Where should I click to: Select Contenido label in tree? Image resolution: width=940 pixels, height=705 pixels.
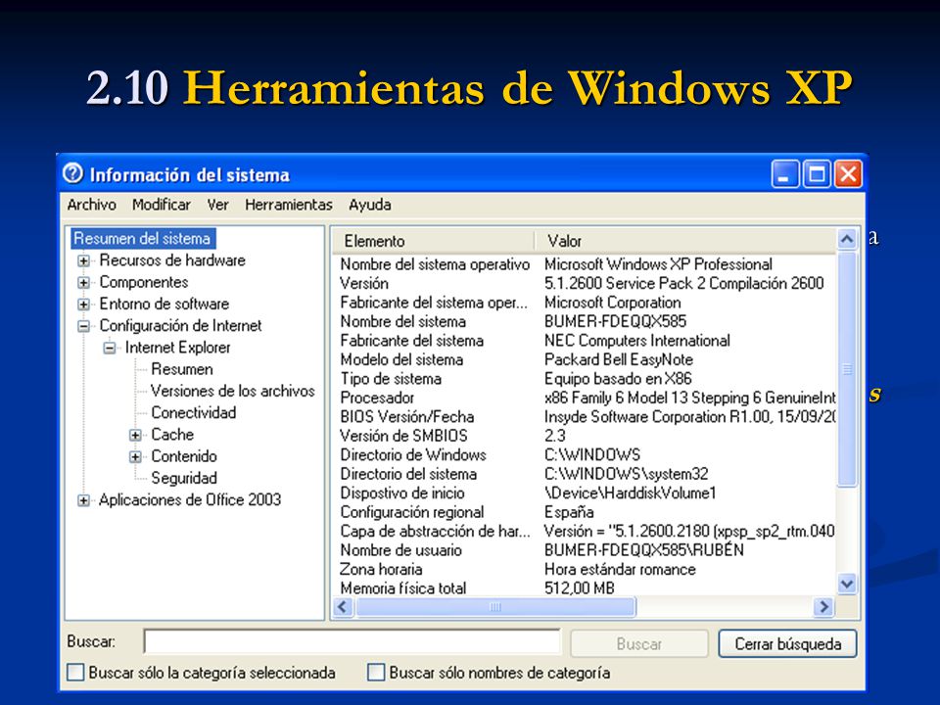(x=183, y=456)
